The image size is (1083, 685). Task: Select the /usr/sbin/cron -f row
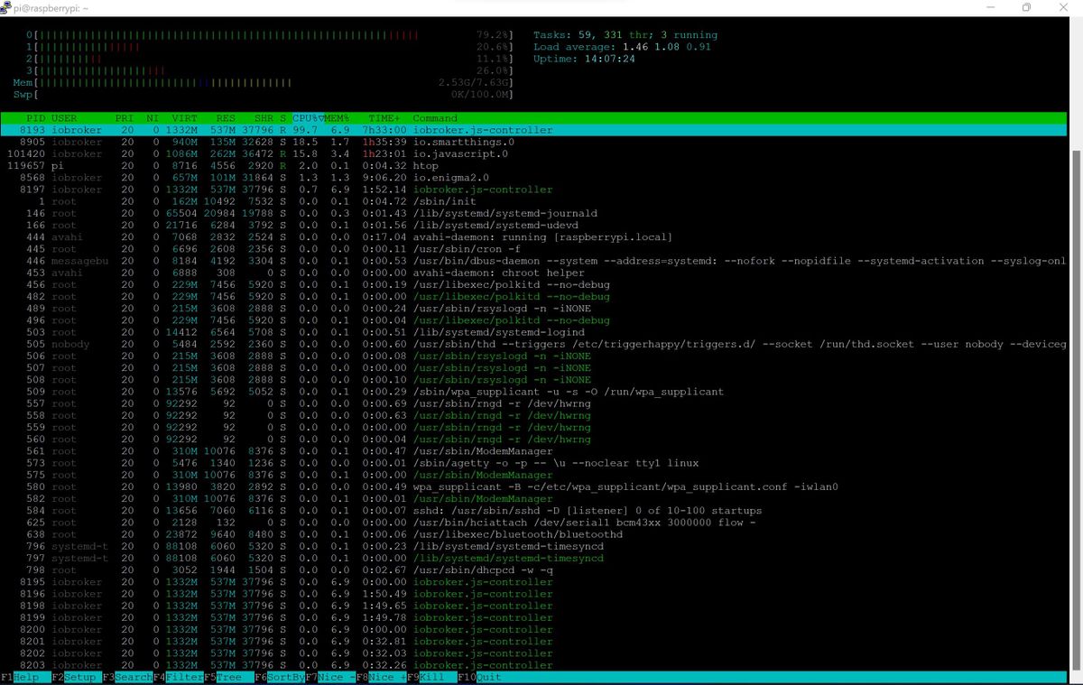tap(533, 249)
